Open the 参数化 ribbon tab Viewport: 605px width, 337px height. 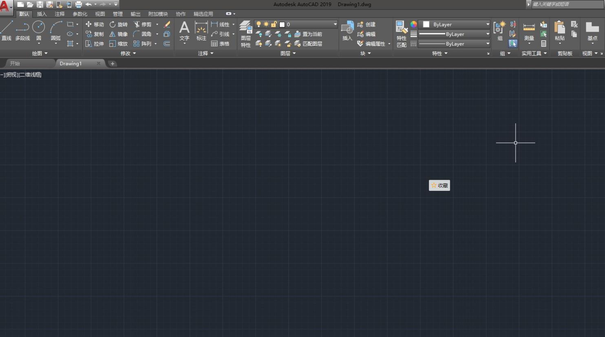tap(80, 14)
